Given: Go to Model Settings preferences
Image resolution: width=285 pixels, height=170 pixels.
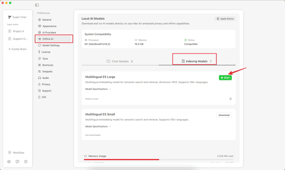Looking at the screenshot, I should click(51, 46).
